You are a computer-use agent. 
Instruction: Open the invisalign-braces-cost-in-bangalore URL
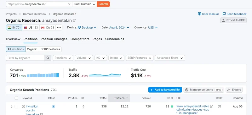pos(193,110)
